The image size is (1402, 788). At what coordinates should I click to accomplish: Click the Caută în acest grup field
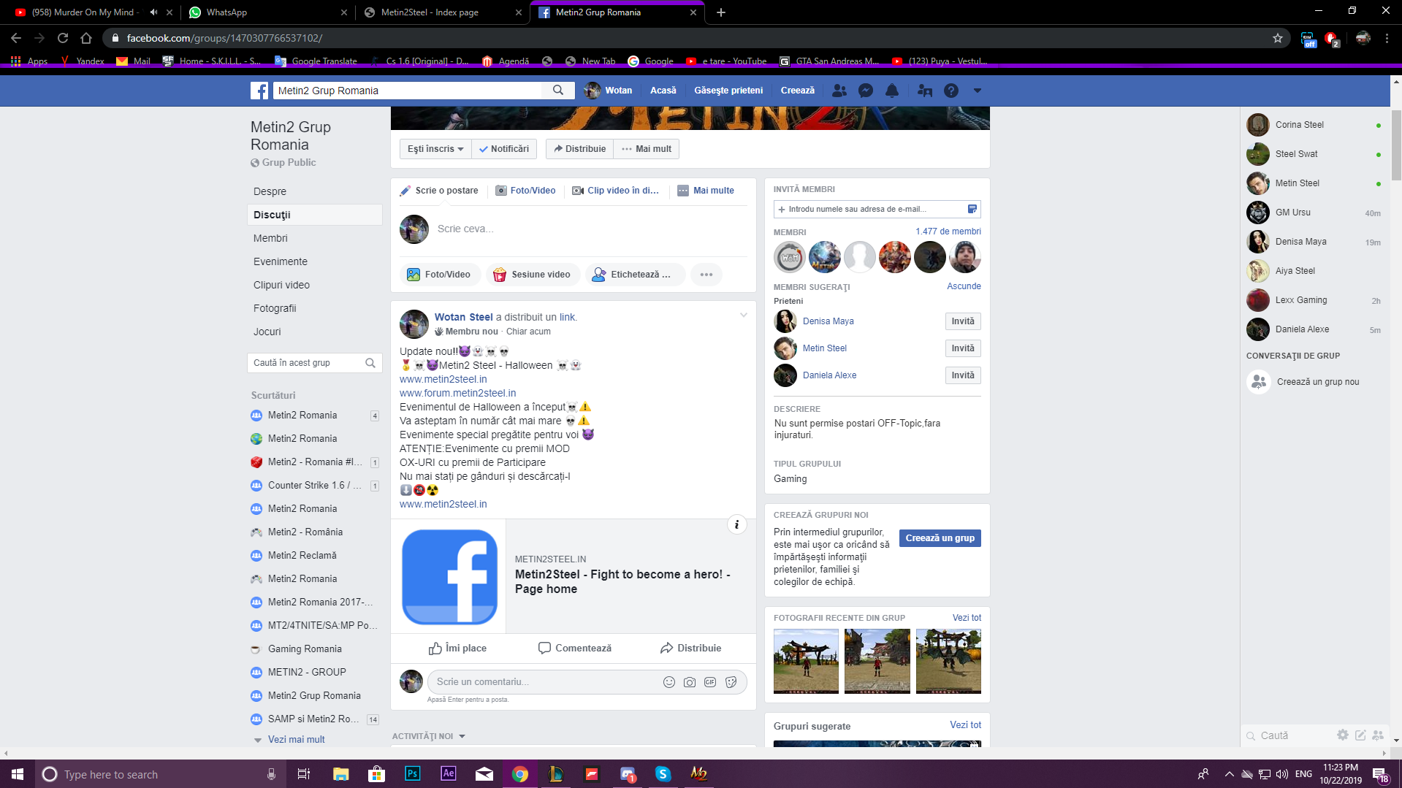pyautogui.click(x=315, y=363)
